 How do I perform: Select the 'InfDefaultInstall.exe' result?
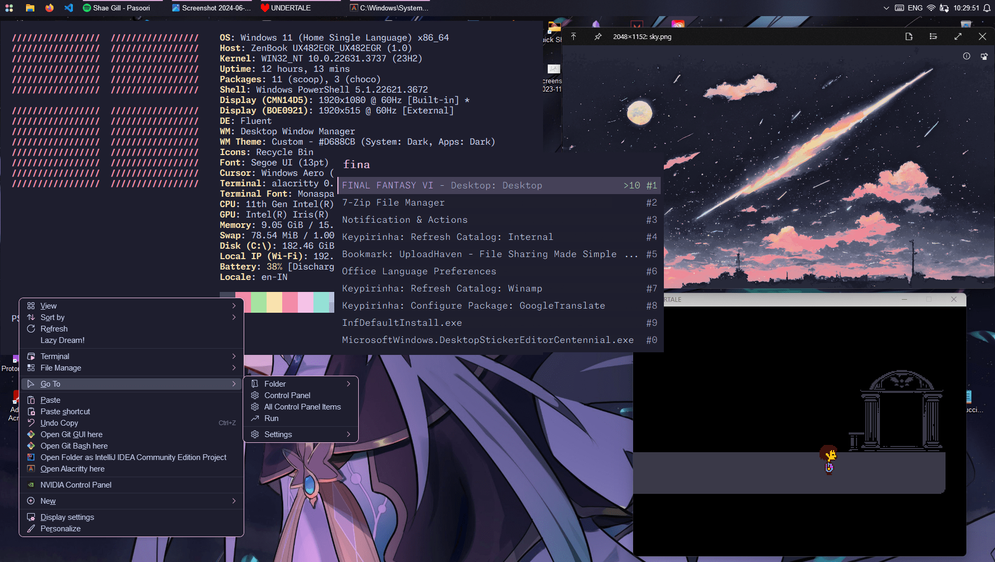coord(499,323)
